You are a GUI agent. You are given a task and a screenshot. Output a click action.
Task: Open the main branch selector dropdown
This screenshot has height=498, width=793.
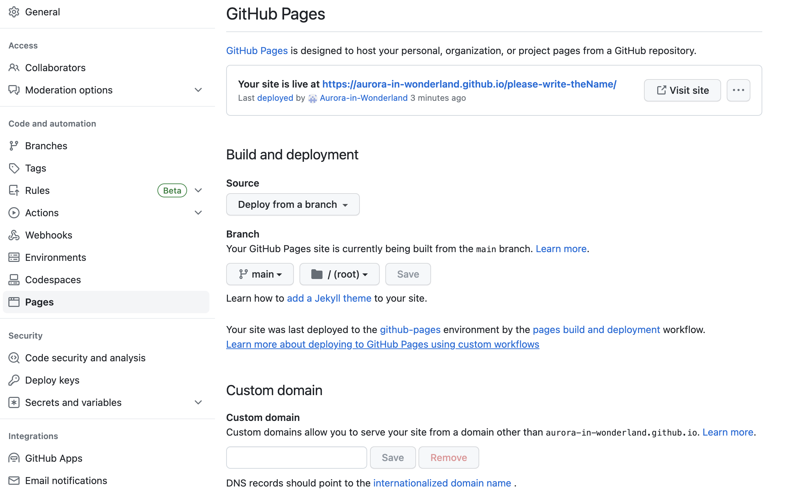tap(260, 274)
